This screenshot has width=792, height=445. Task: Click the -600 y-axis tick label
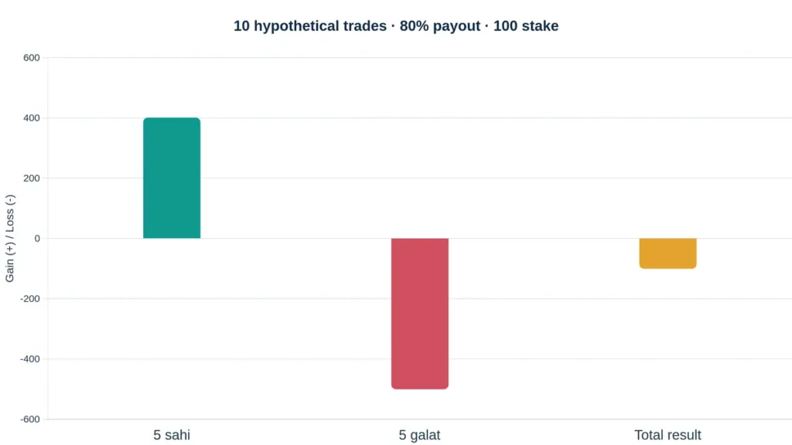point(30,420)
